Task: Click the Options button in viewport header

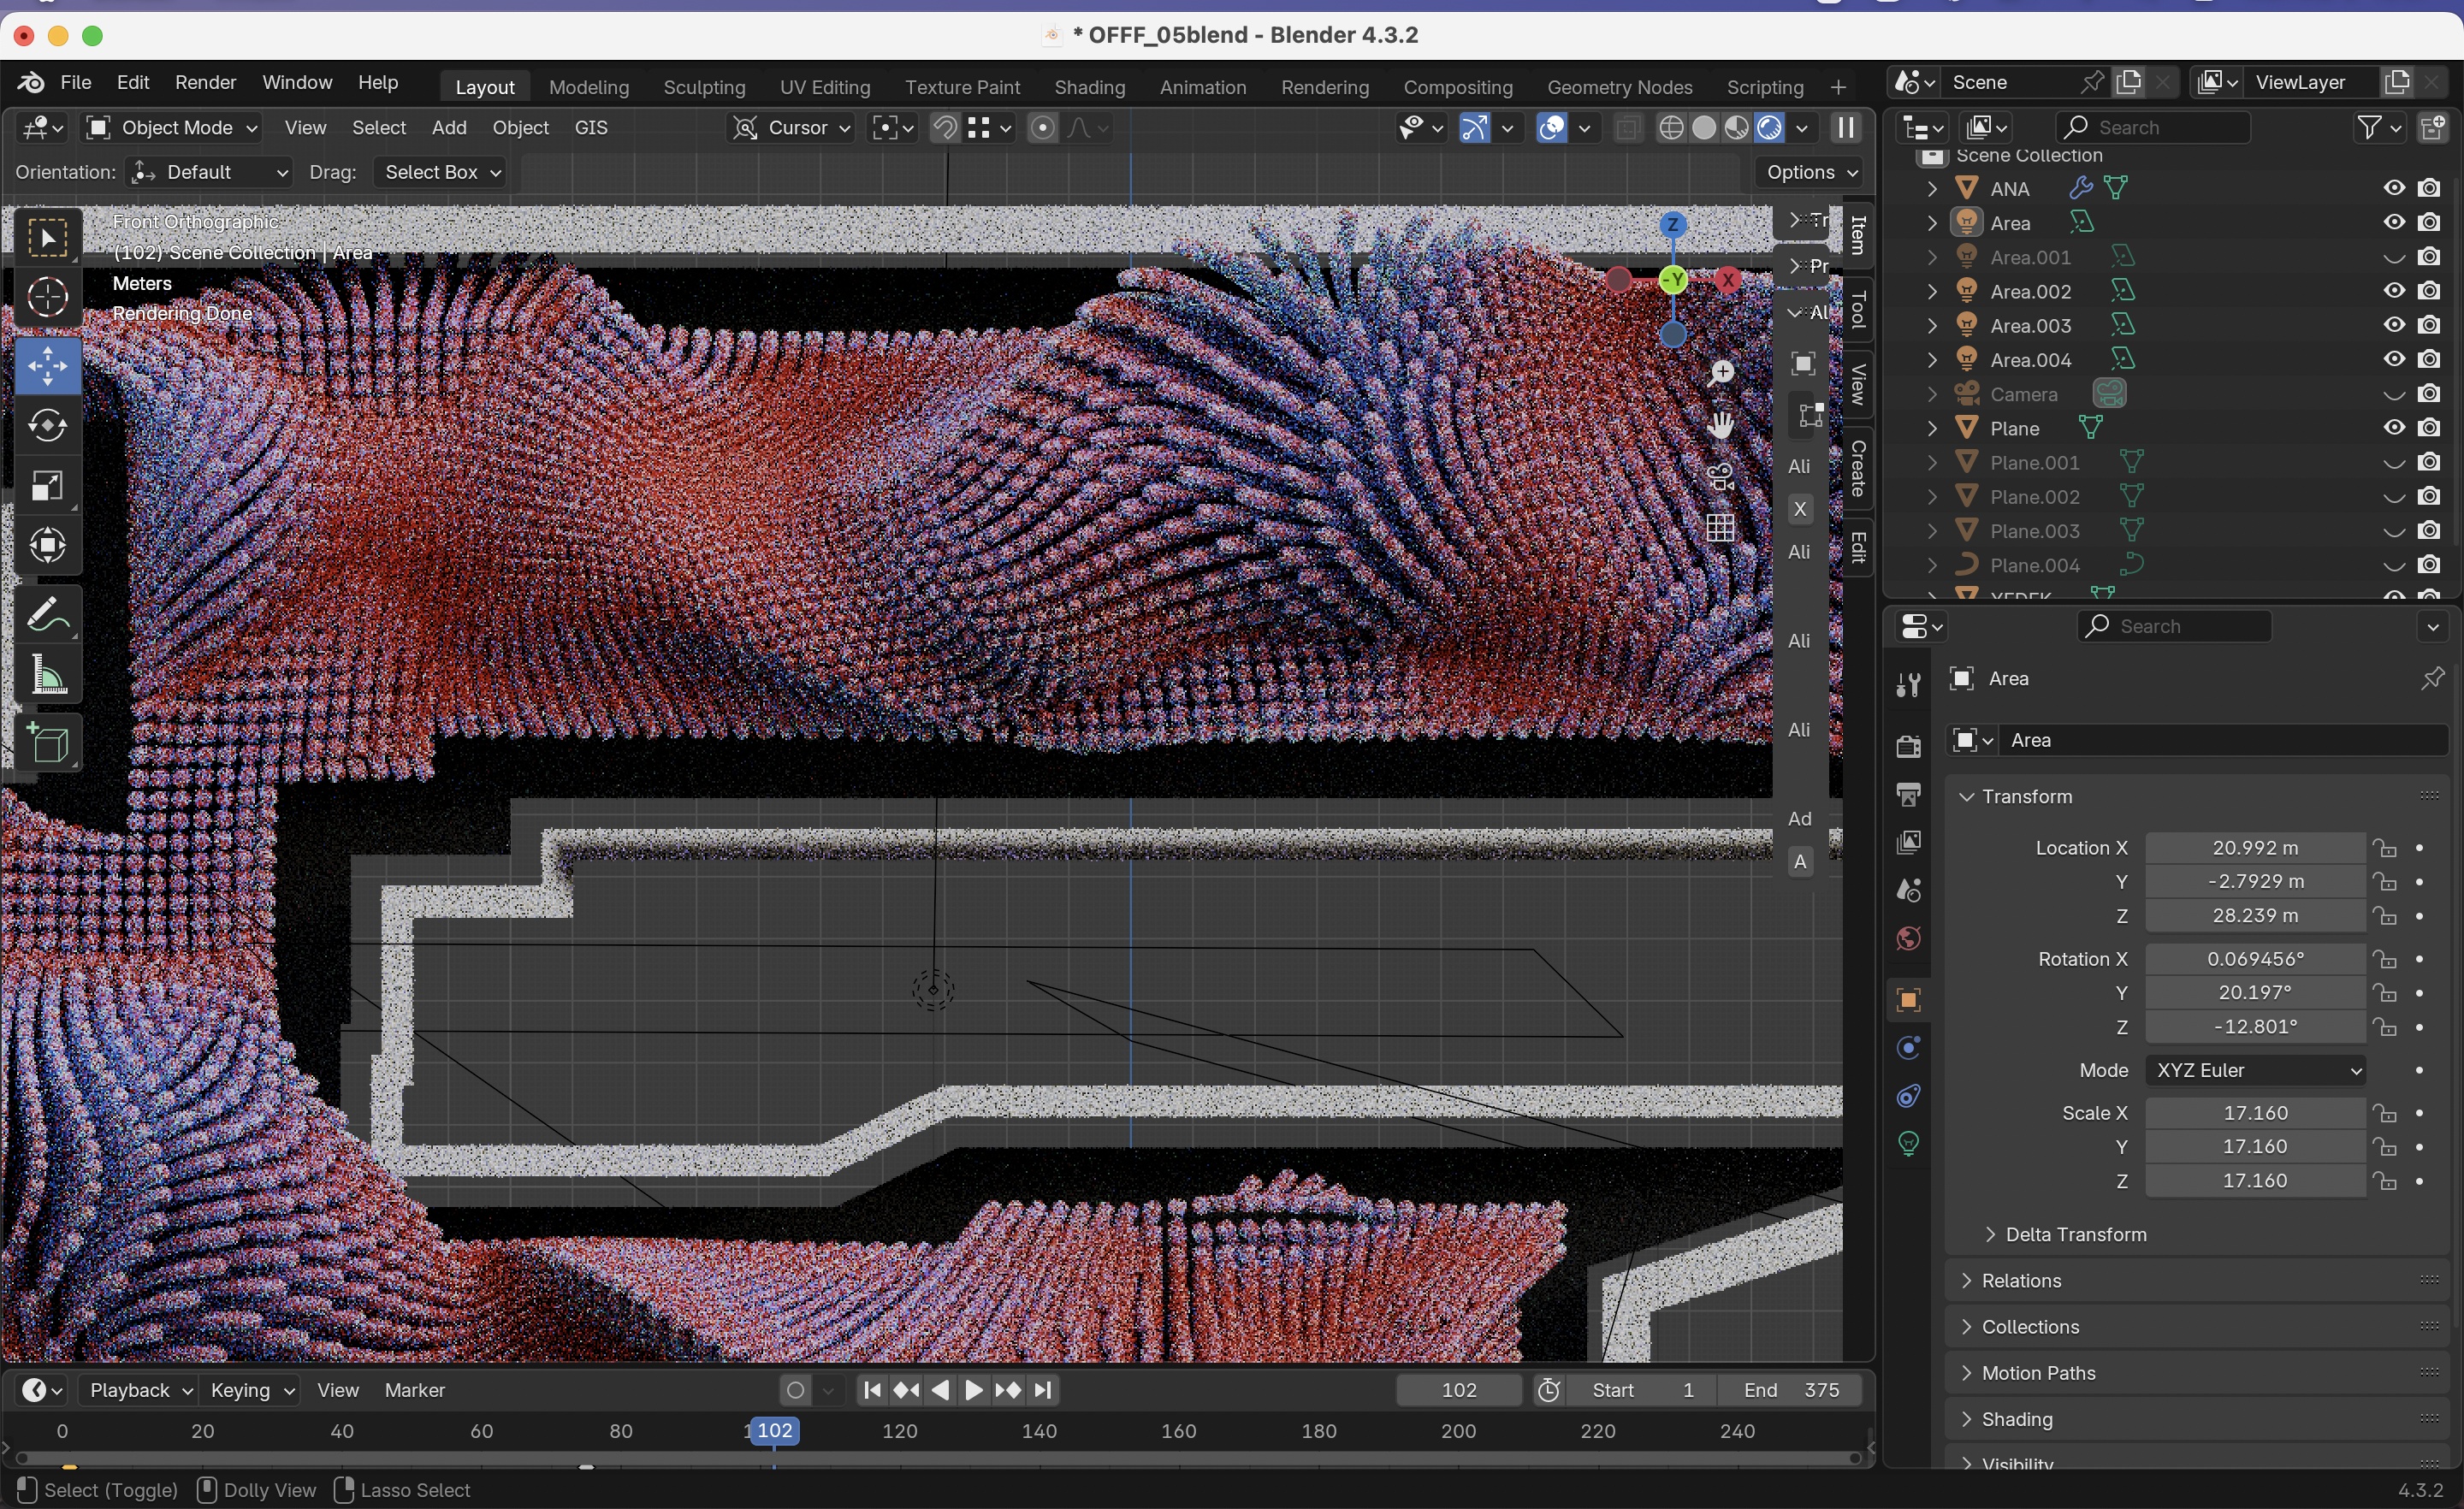Action: click(1812, 172)
